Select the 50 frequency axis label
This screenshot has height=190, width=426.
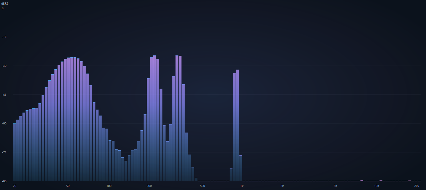tap(68, 186)
